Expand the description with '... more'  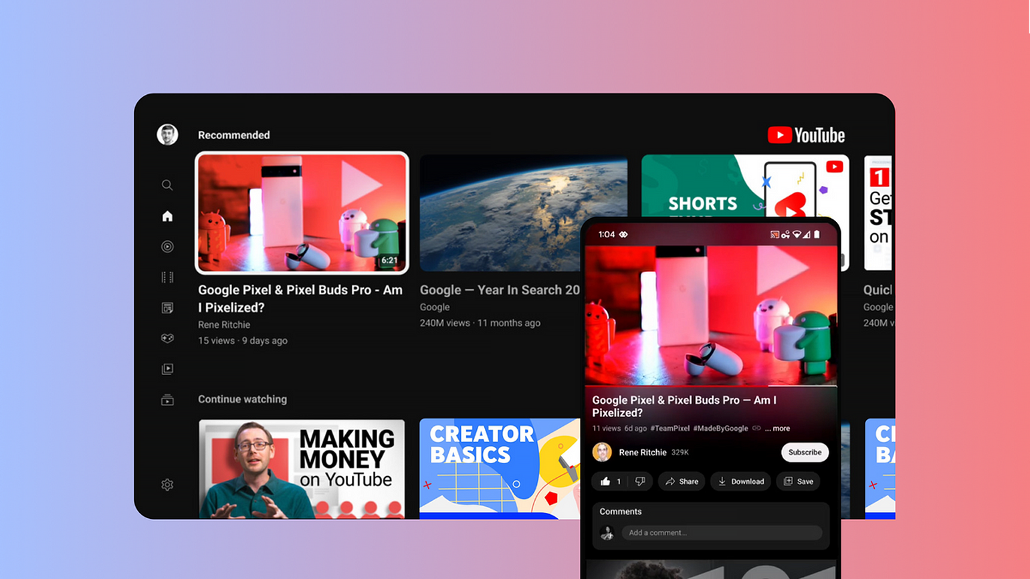[x=777, y=429]
